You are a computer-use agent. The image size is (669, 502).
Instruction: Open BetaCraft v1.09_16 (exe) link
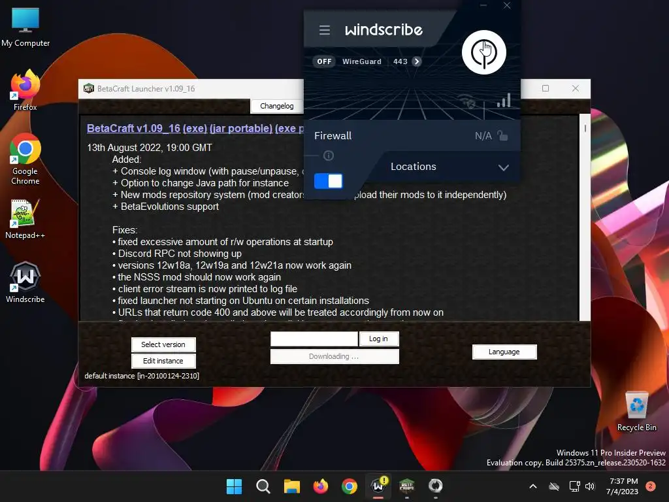(x=147, y=129)
